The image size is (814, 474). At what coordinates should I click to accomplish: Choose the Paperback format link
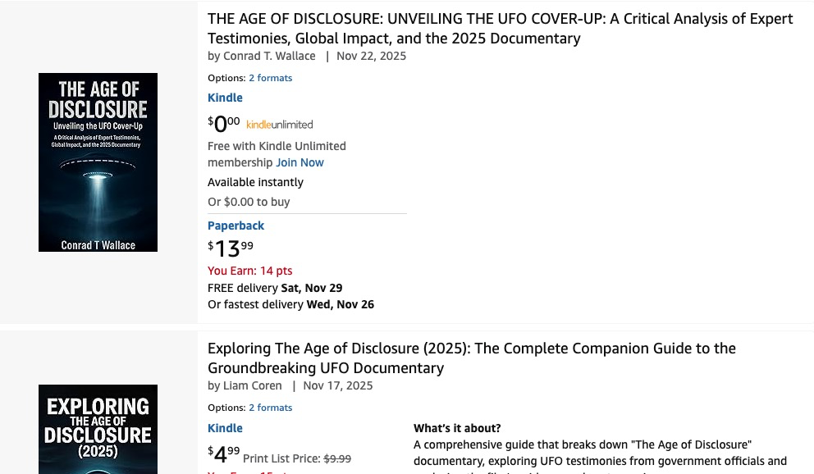click(236, 226)
